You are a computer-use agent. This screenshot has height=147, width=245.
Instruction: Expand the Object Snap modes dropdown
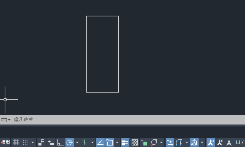[117, 142]
